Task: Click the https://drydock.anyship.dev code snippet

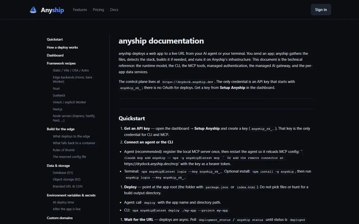Action: pos(188,82)
